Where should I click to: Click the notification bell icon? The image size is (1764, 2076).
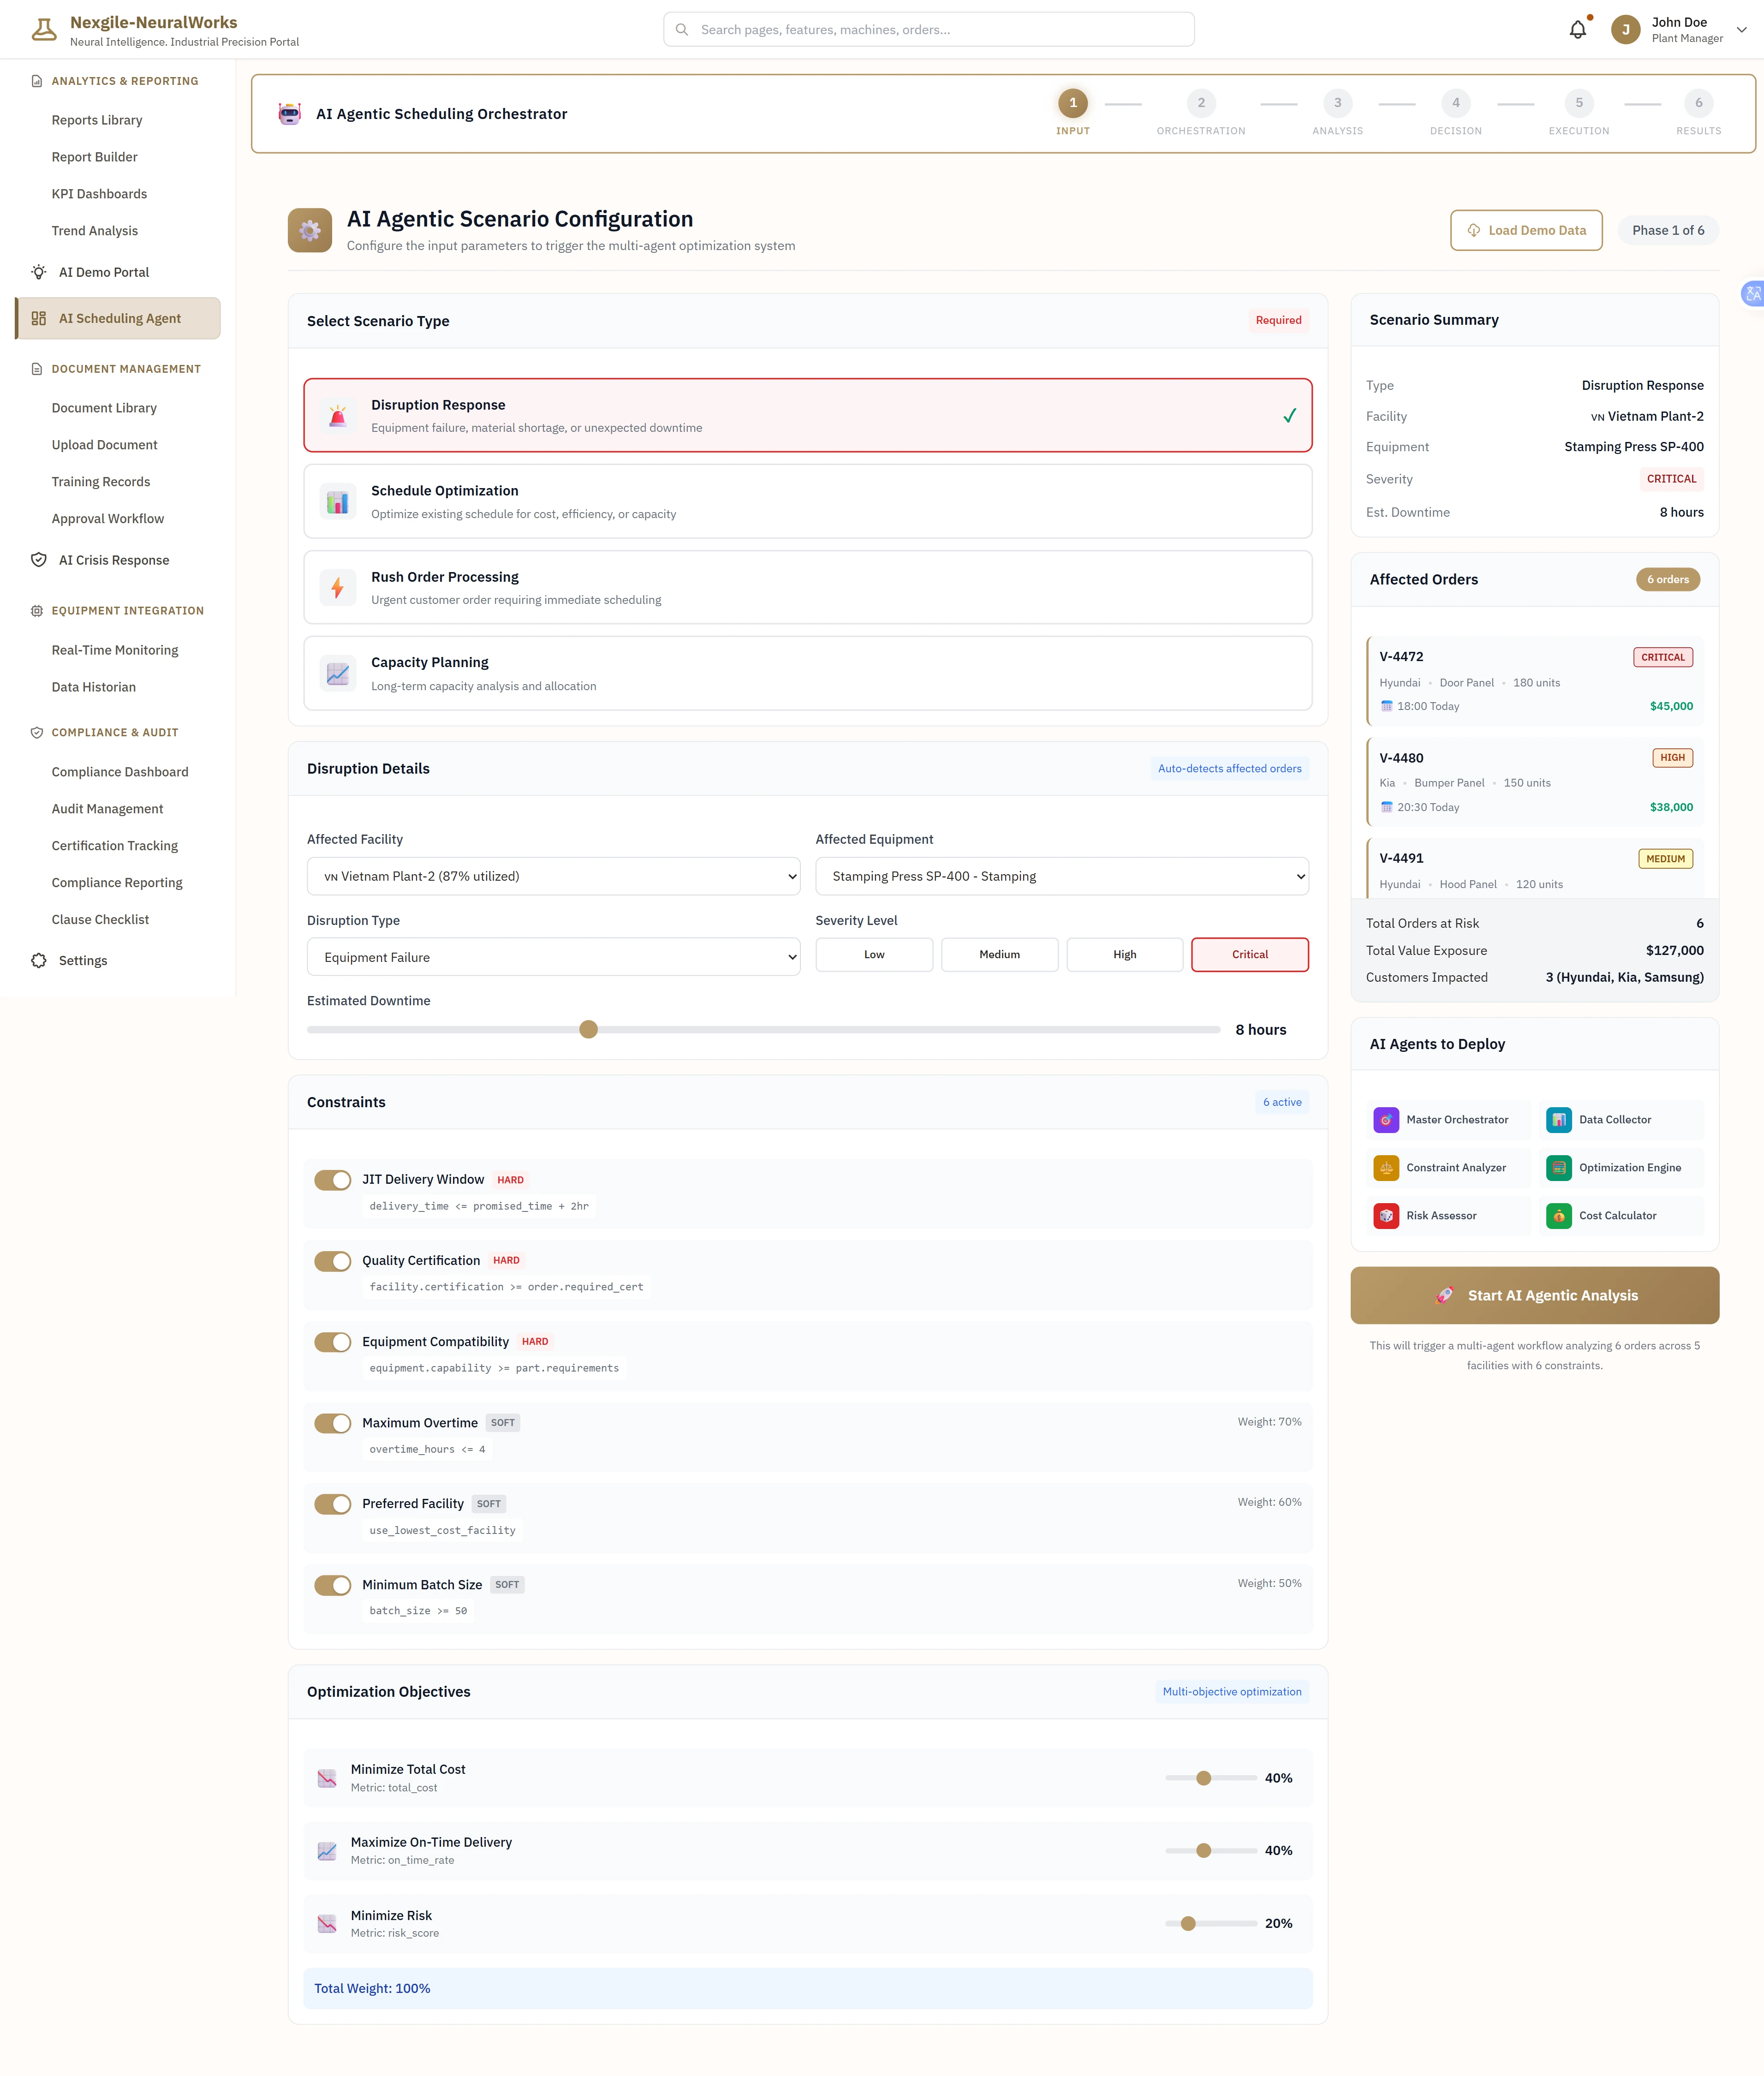[1577, 30]
